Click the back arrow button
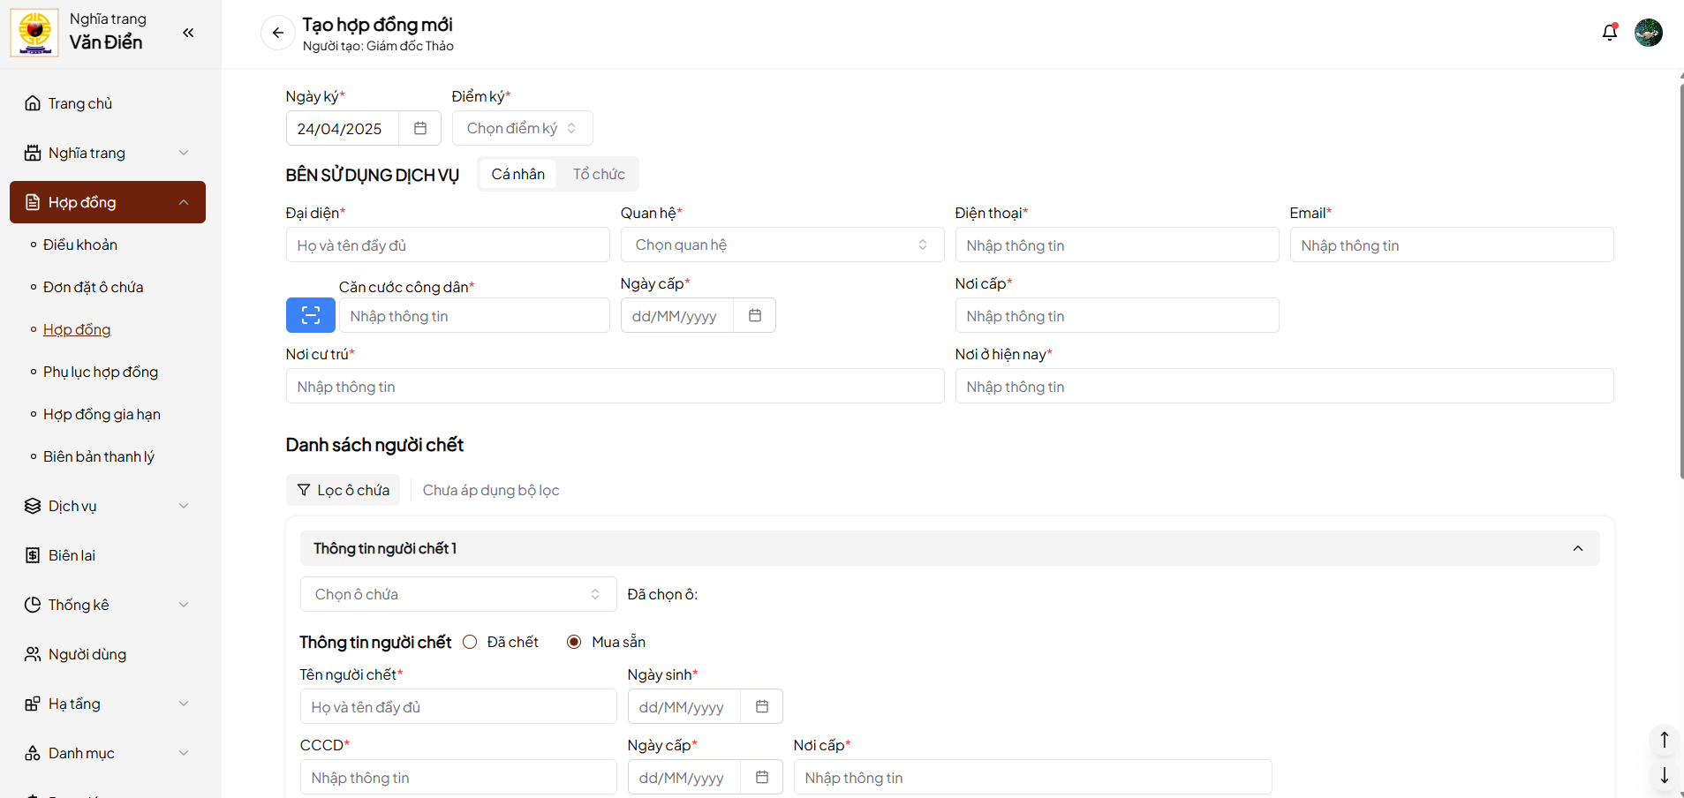 [x=277, y=34]
